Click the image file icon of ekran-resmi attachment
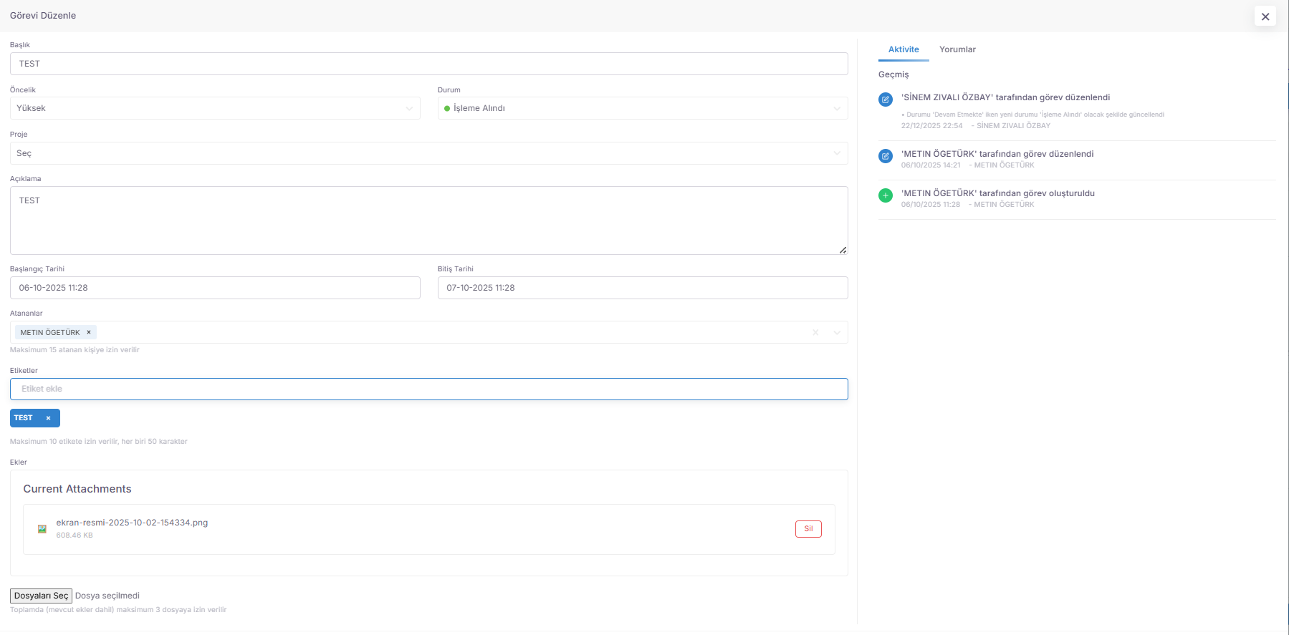 click(42, 529)
